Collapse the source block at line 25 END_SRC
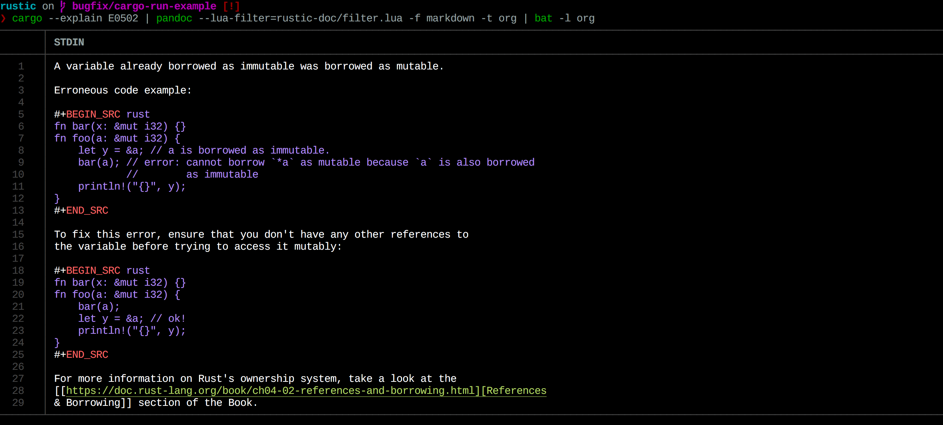 (81, 354)
